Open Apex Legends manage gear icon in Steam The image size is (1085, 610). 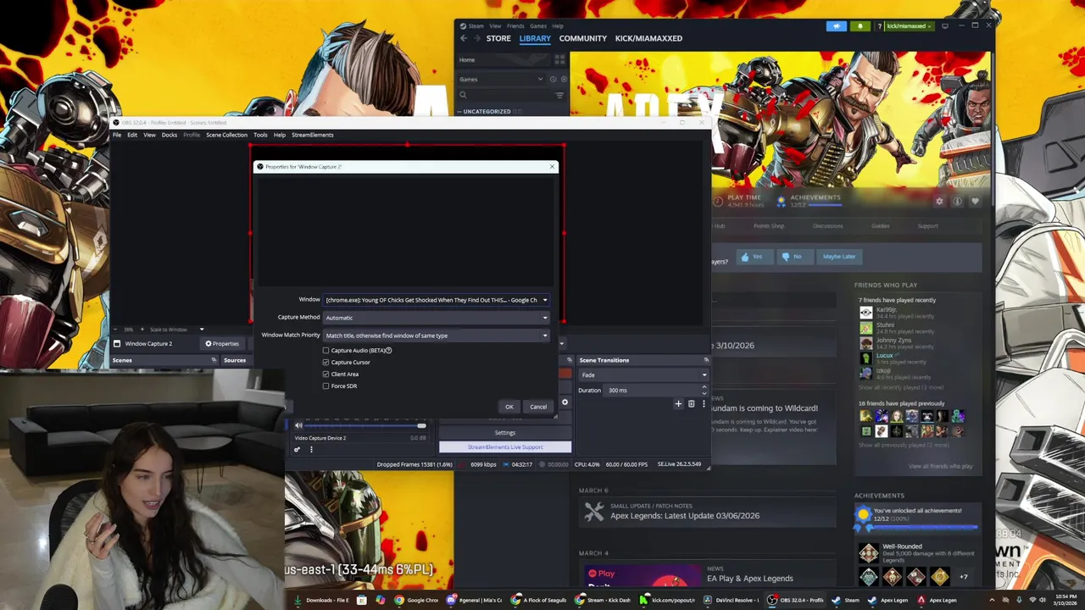[x=939, y=201]
